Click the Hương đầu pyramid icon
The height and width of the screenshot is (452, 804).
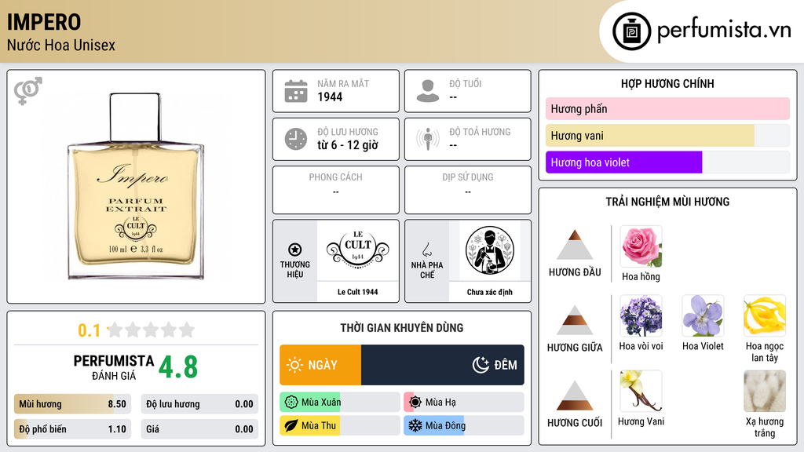575,245
